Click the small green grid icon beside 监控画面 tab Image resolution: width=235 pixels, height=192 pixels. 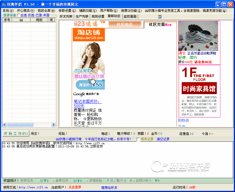point(159,17)
